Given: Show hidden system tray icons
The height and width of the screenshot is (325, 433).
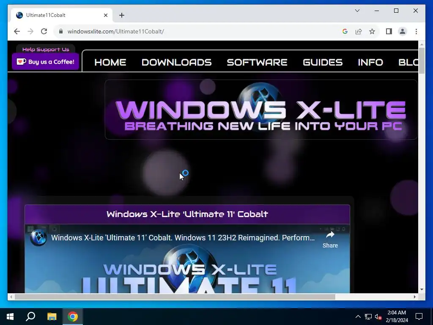Looking at the screenshot, I should click(358, 317).
